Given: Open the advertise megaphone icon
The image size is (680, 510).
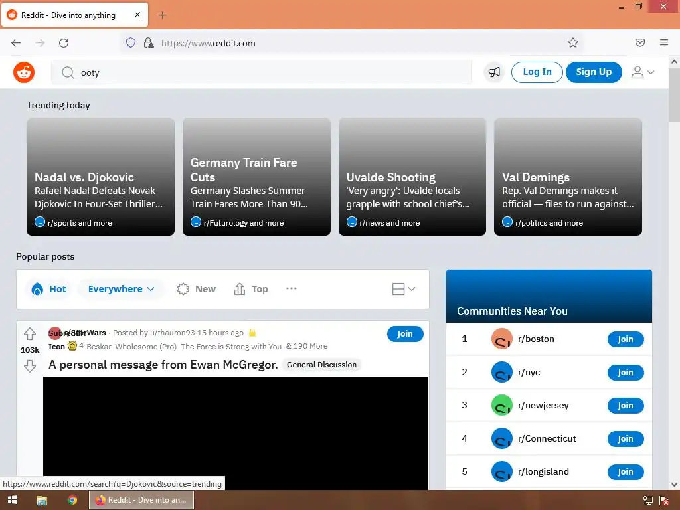Looking at the screenshot, I should 494,72.
